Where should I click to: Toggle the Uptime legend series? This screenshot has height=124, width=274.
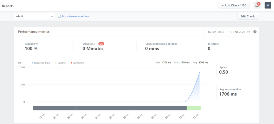click(x=62, y=63)
